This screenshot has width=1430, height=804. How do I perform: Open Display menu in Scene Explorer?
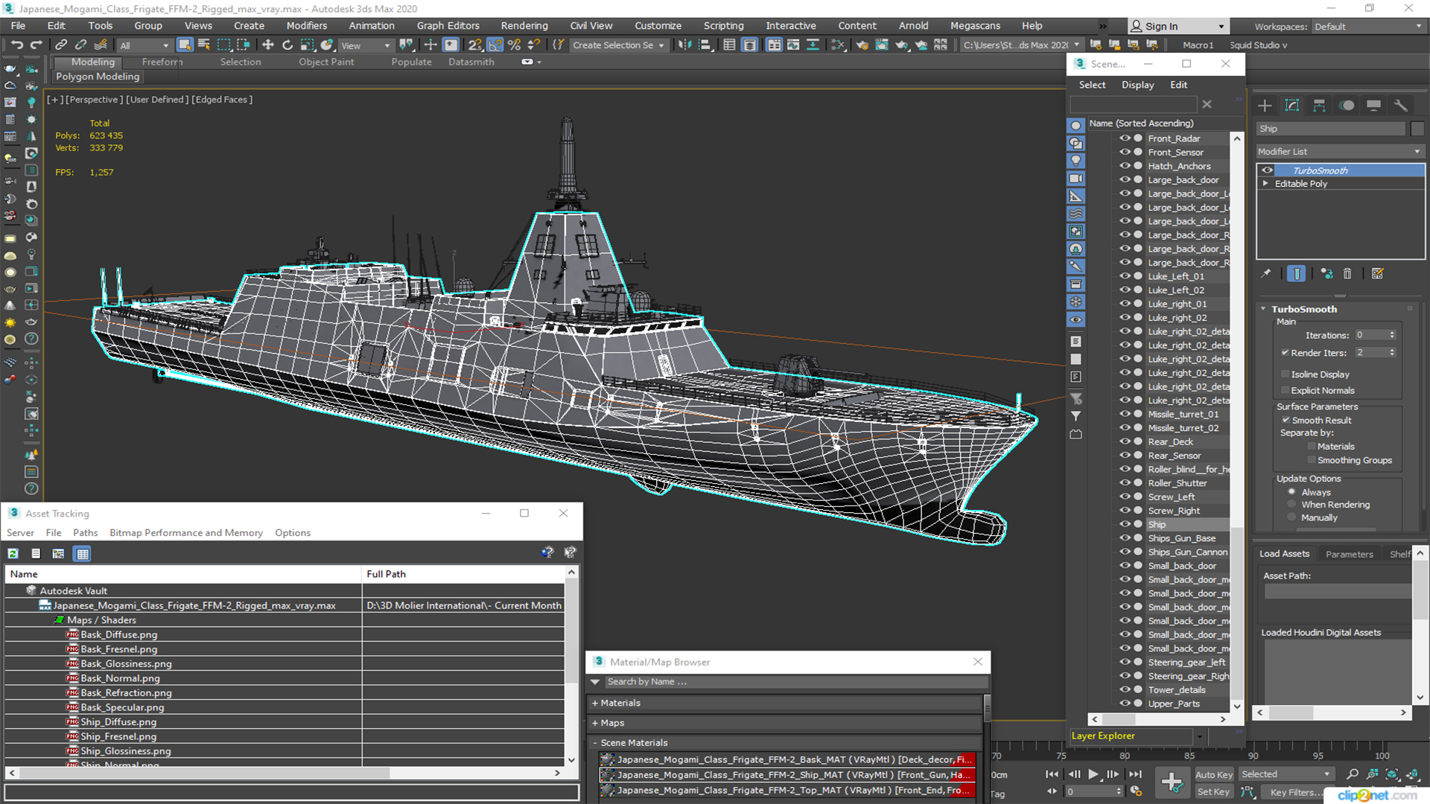click(1137, 85)
